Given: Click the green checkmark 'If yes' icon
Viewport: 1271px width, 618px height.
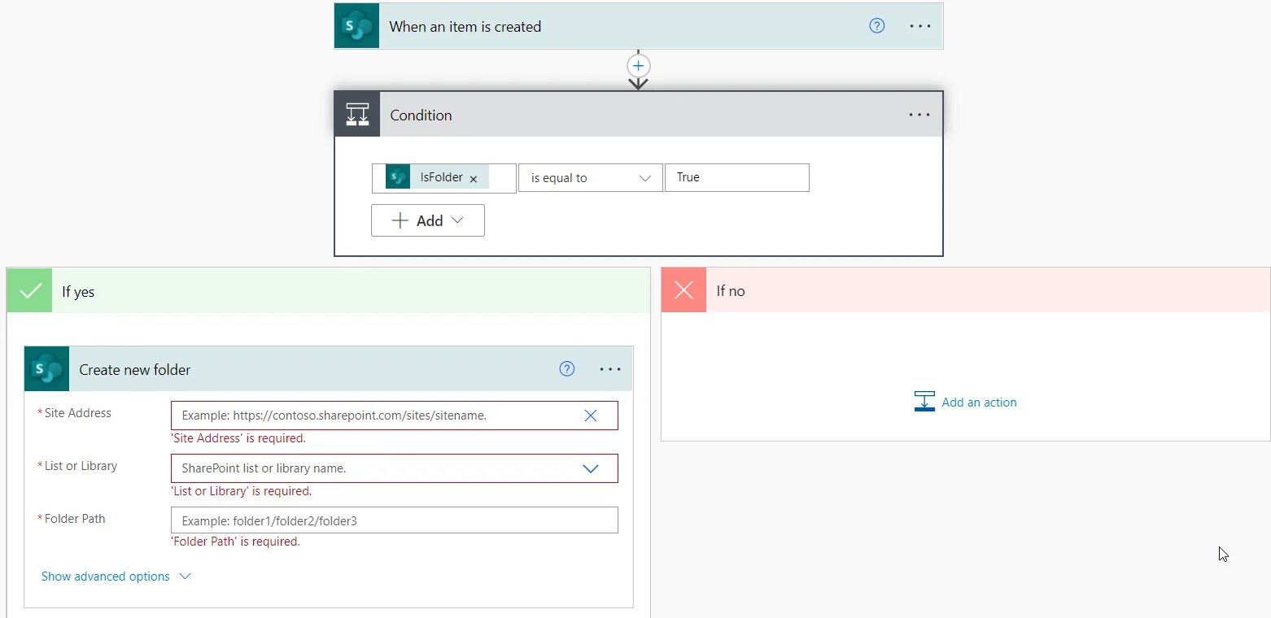Looking at the screenshot, I should coord(30,291).
